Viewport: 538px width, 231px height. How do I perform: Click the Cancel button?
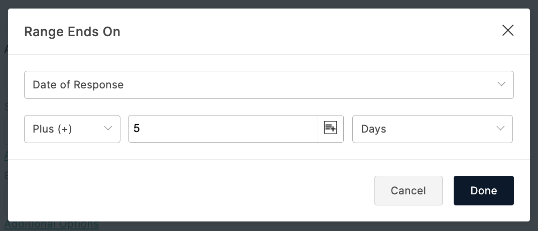(x=409, y=190)
